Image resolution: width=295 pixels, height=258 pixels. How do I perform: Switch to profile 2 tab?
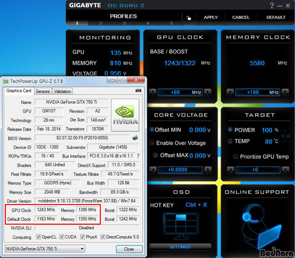click(101, 23)
